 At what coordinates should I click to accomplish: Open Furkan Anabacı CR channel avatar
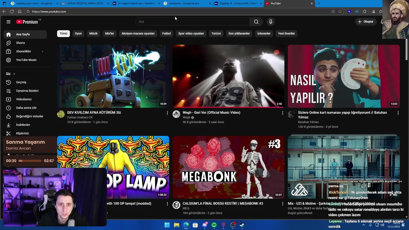(x=61, y=114)
